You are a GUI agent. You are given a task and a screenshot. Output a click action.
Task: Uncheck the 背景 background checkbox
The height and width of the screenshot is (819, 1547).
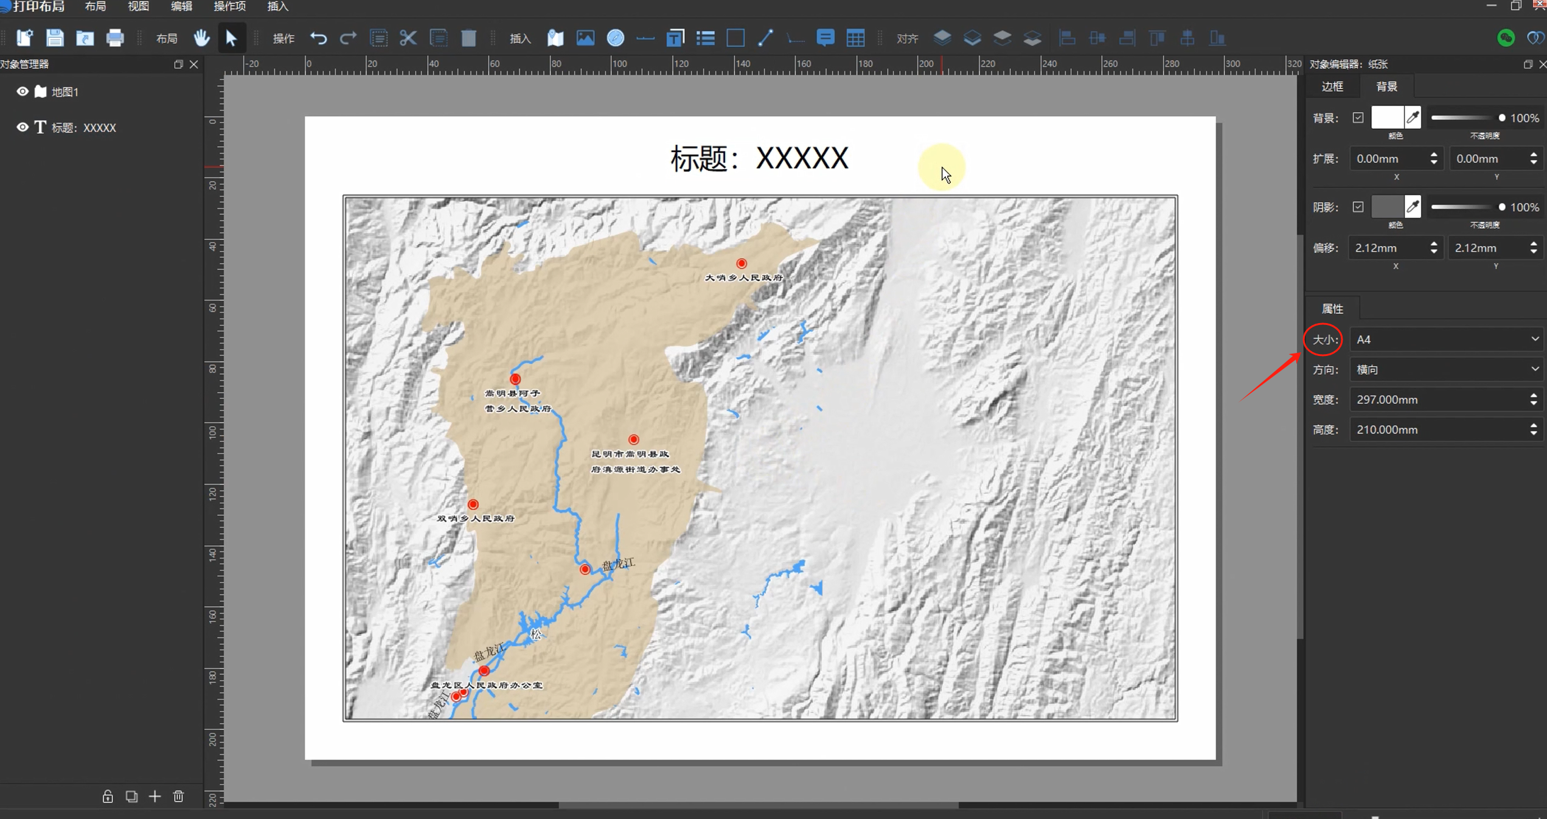pos(1358,118)
